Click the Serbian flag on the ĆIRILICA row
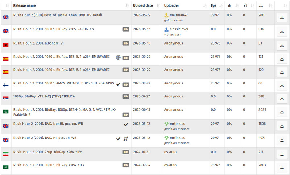The image size is (290, 175). (x=6, y=98)
